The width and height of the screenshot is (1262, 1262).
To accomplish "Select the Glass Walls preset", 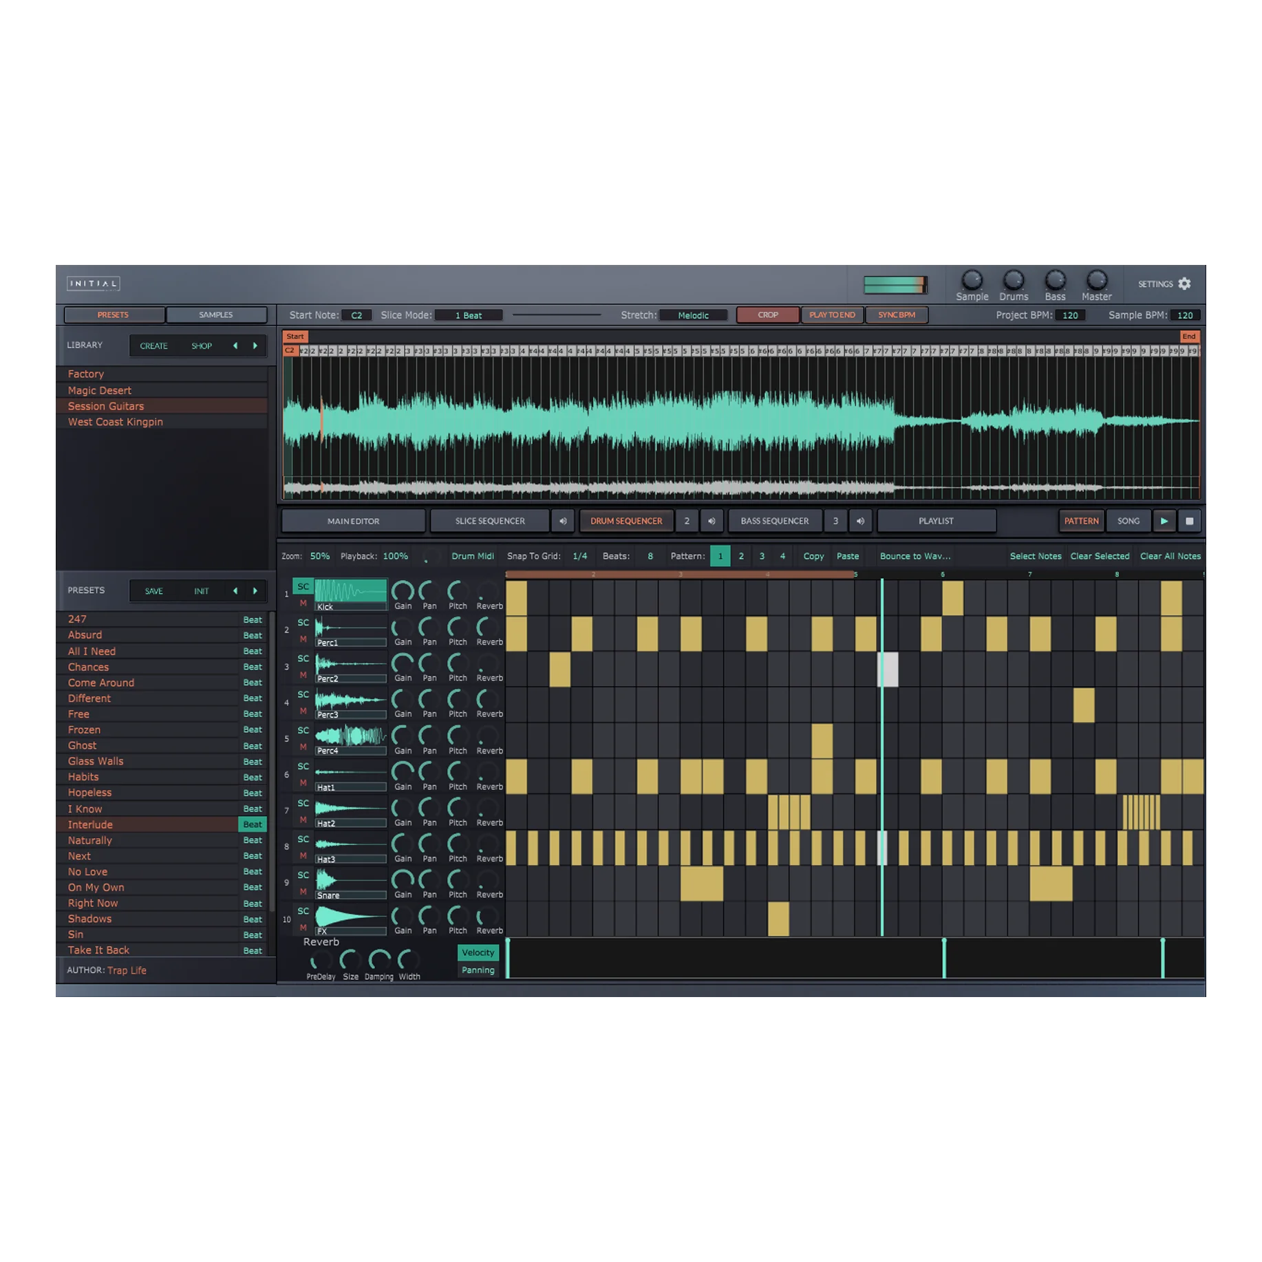I will (x=96, y=761).
